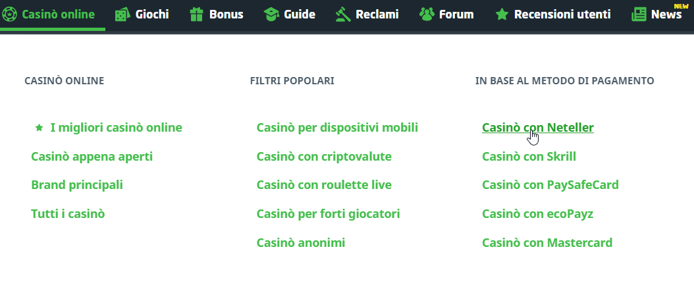
Task: Choose Casinò per dispositivi mobili filter
Action: click(x=337, y=128)
